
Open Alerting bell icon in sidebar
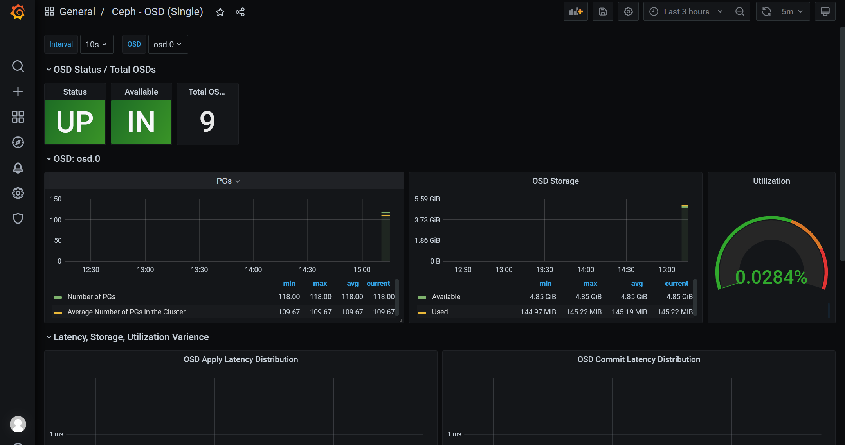tap(18, 168)
